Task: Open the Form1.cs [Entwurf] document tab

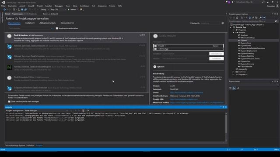Action: point(51,14)
